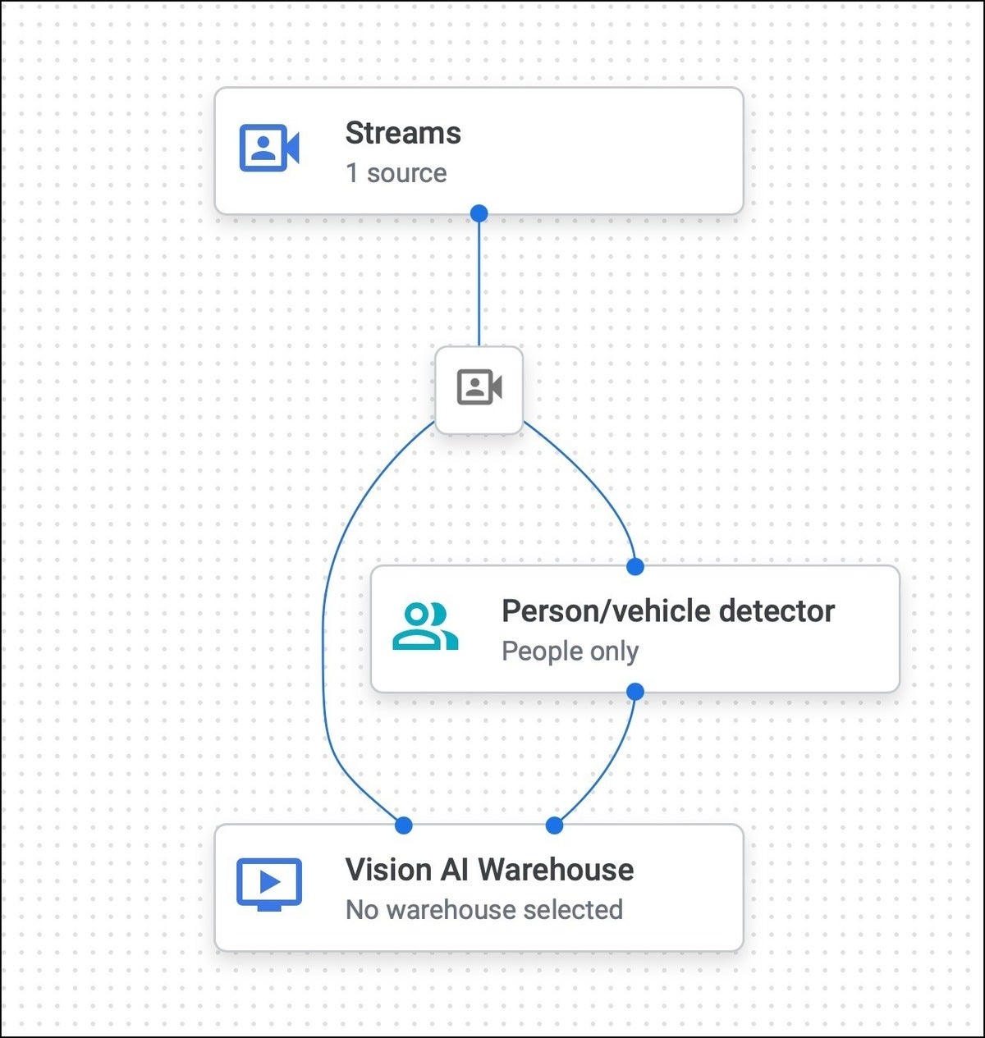
Task: Select the "Vision AI Warehouse" title
Action: pos(489,870)
